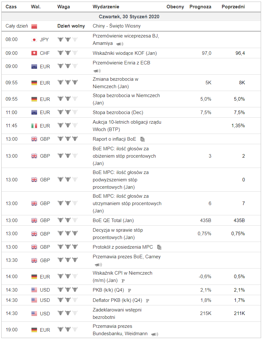Viewport: 262px width, 340px height.
Task: Click speaker icon under Carney speech event
Action: click(x=98, y=265)
